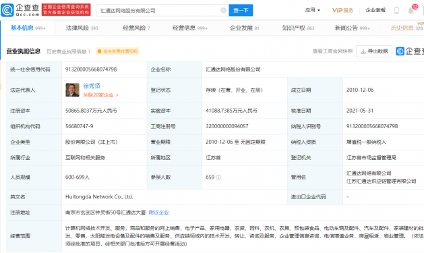Open 附近企业 link beside address

(158, 213)
